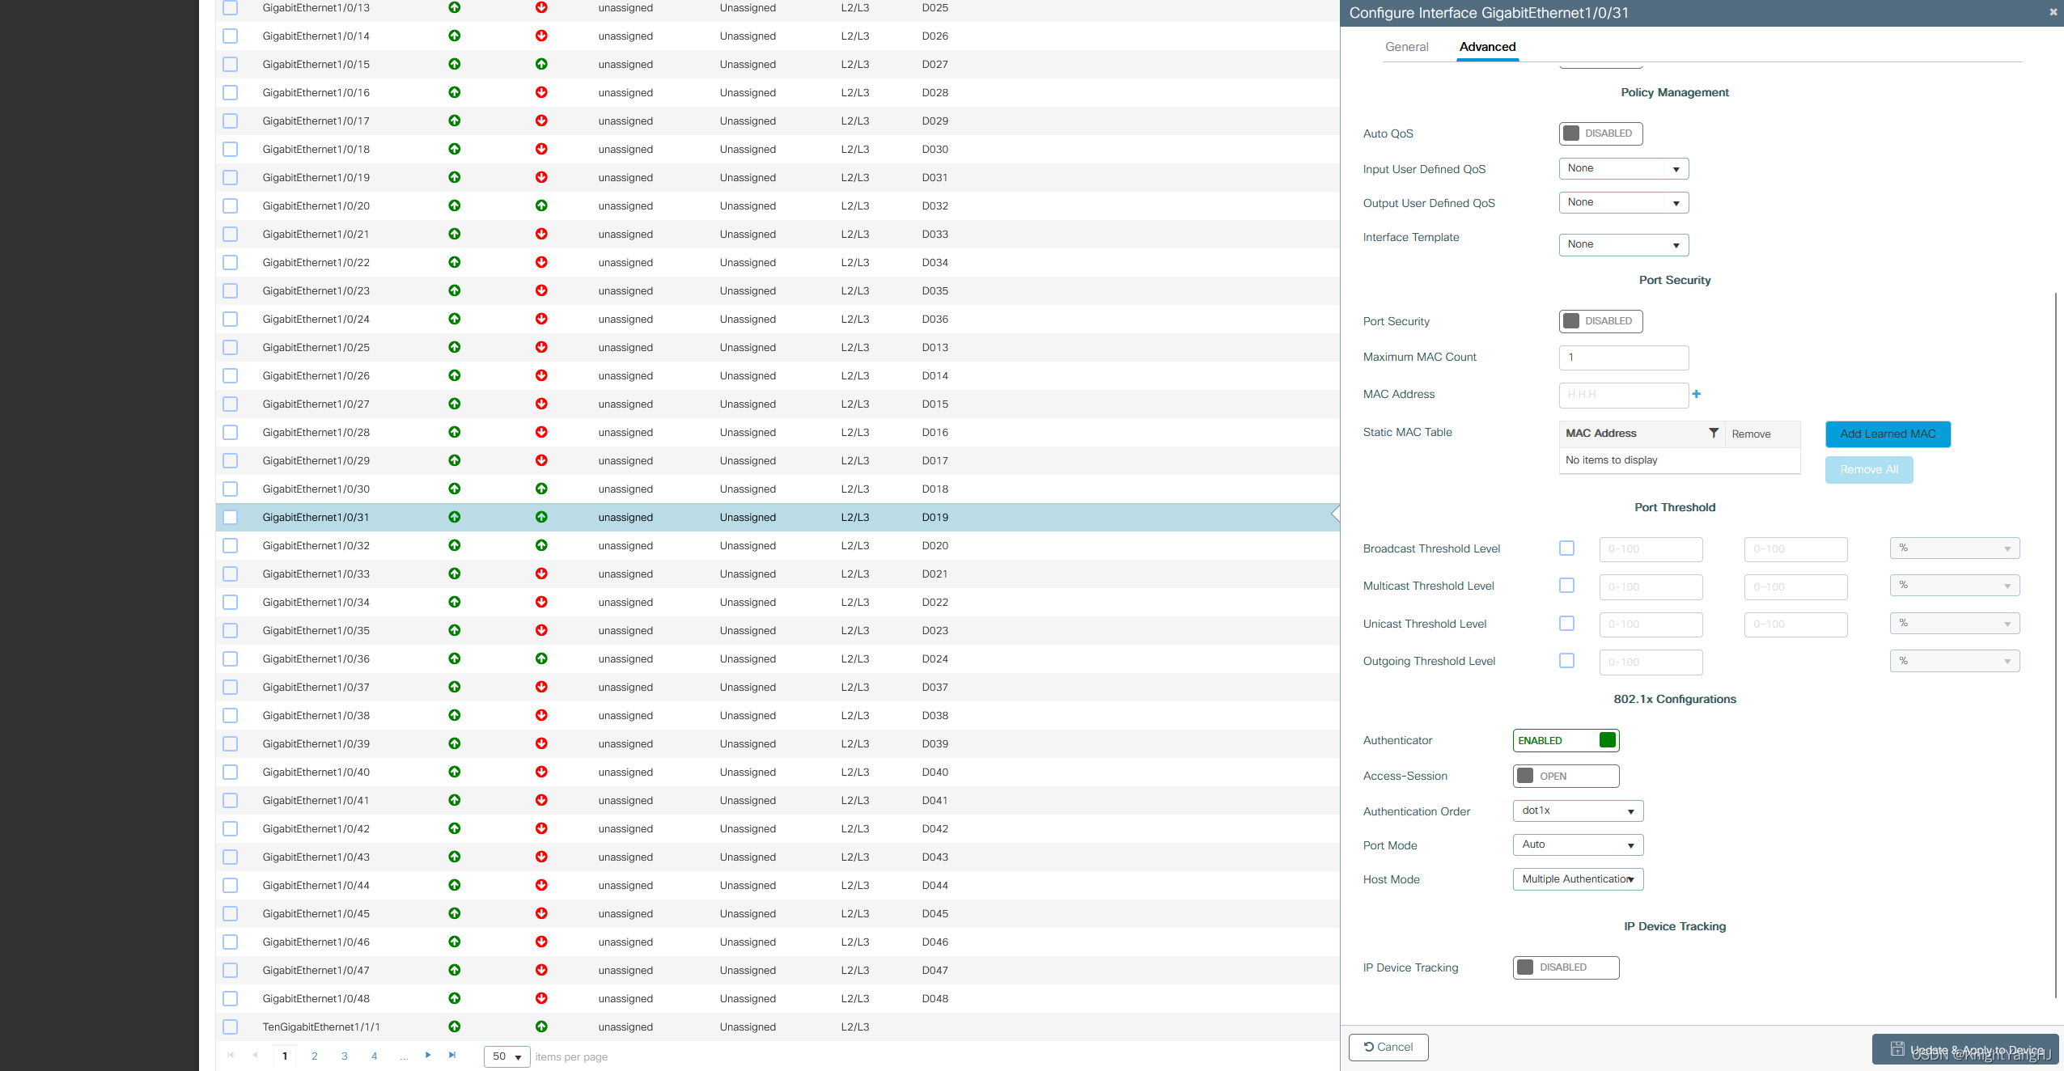This screenshot has height=1071, width=2064.
Task: Select the Advanced tab
Action: click(1487, 47)
